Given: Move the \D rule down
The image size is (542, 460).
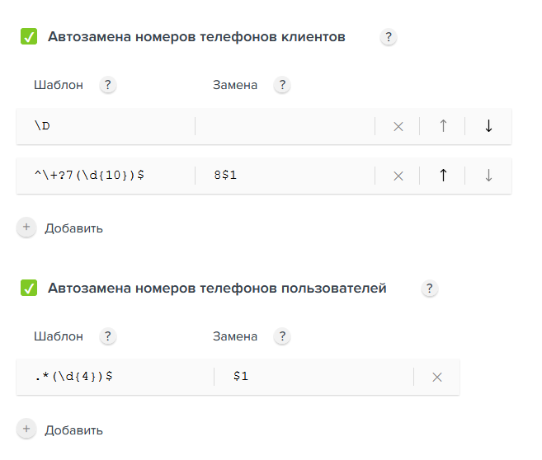Looking at the screenshot, I should tap(488, 126).
